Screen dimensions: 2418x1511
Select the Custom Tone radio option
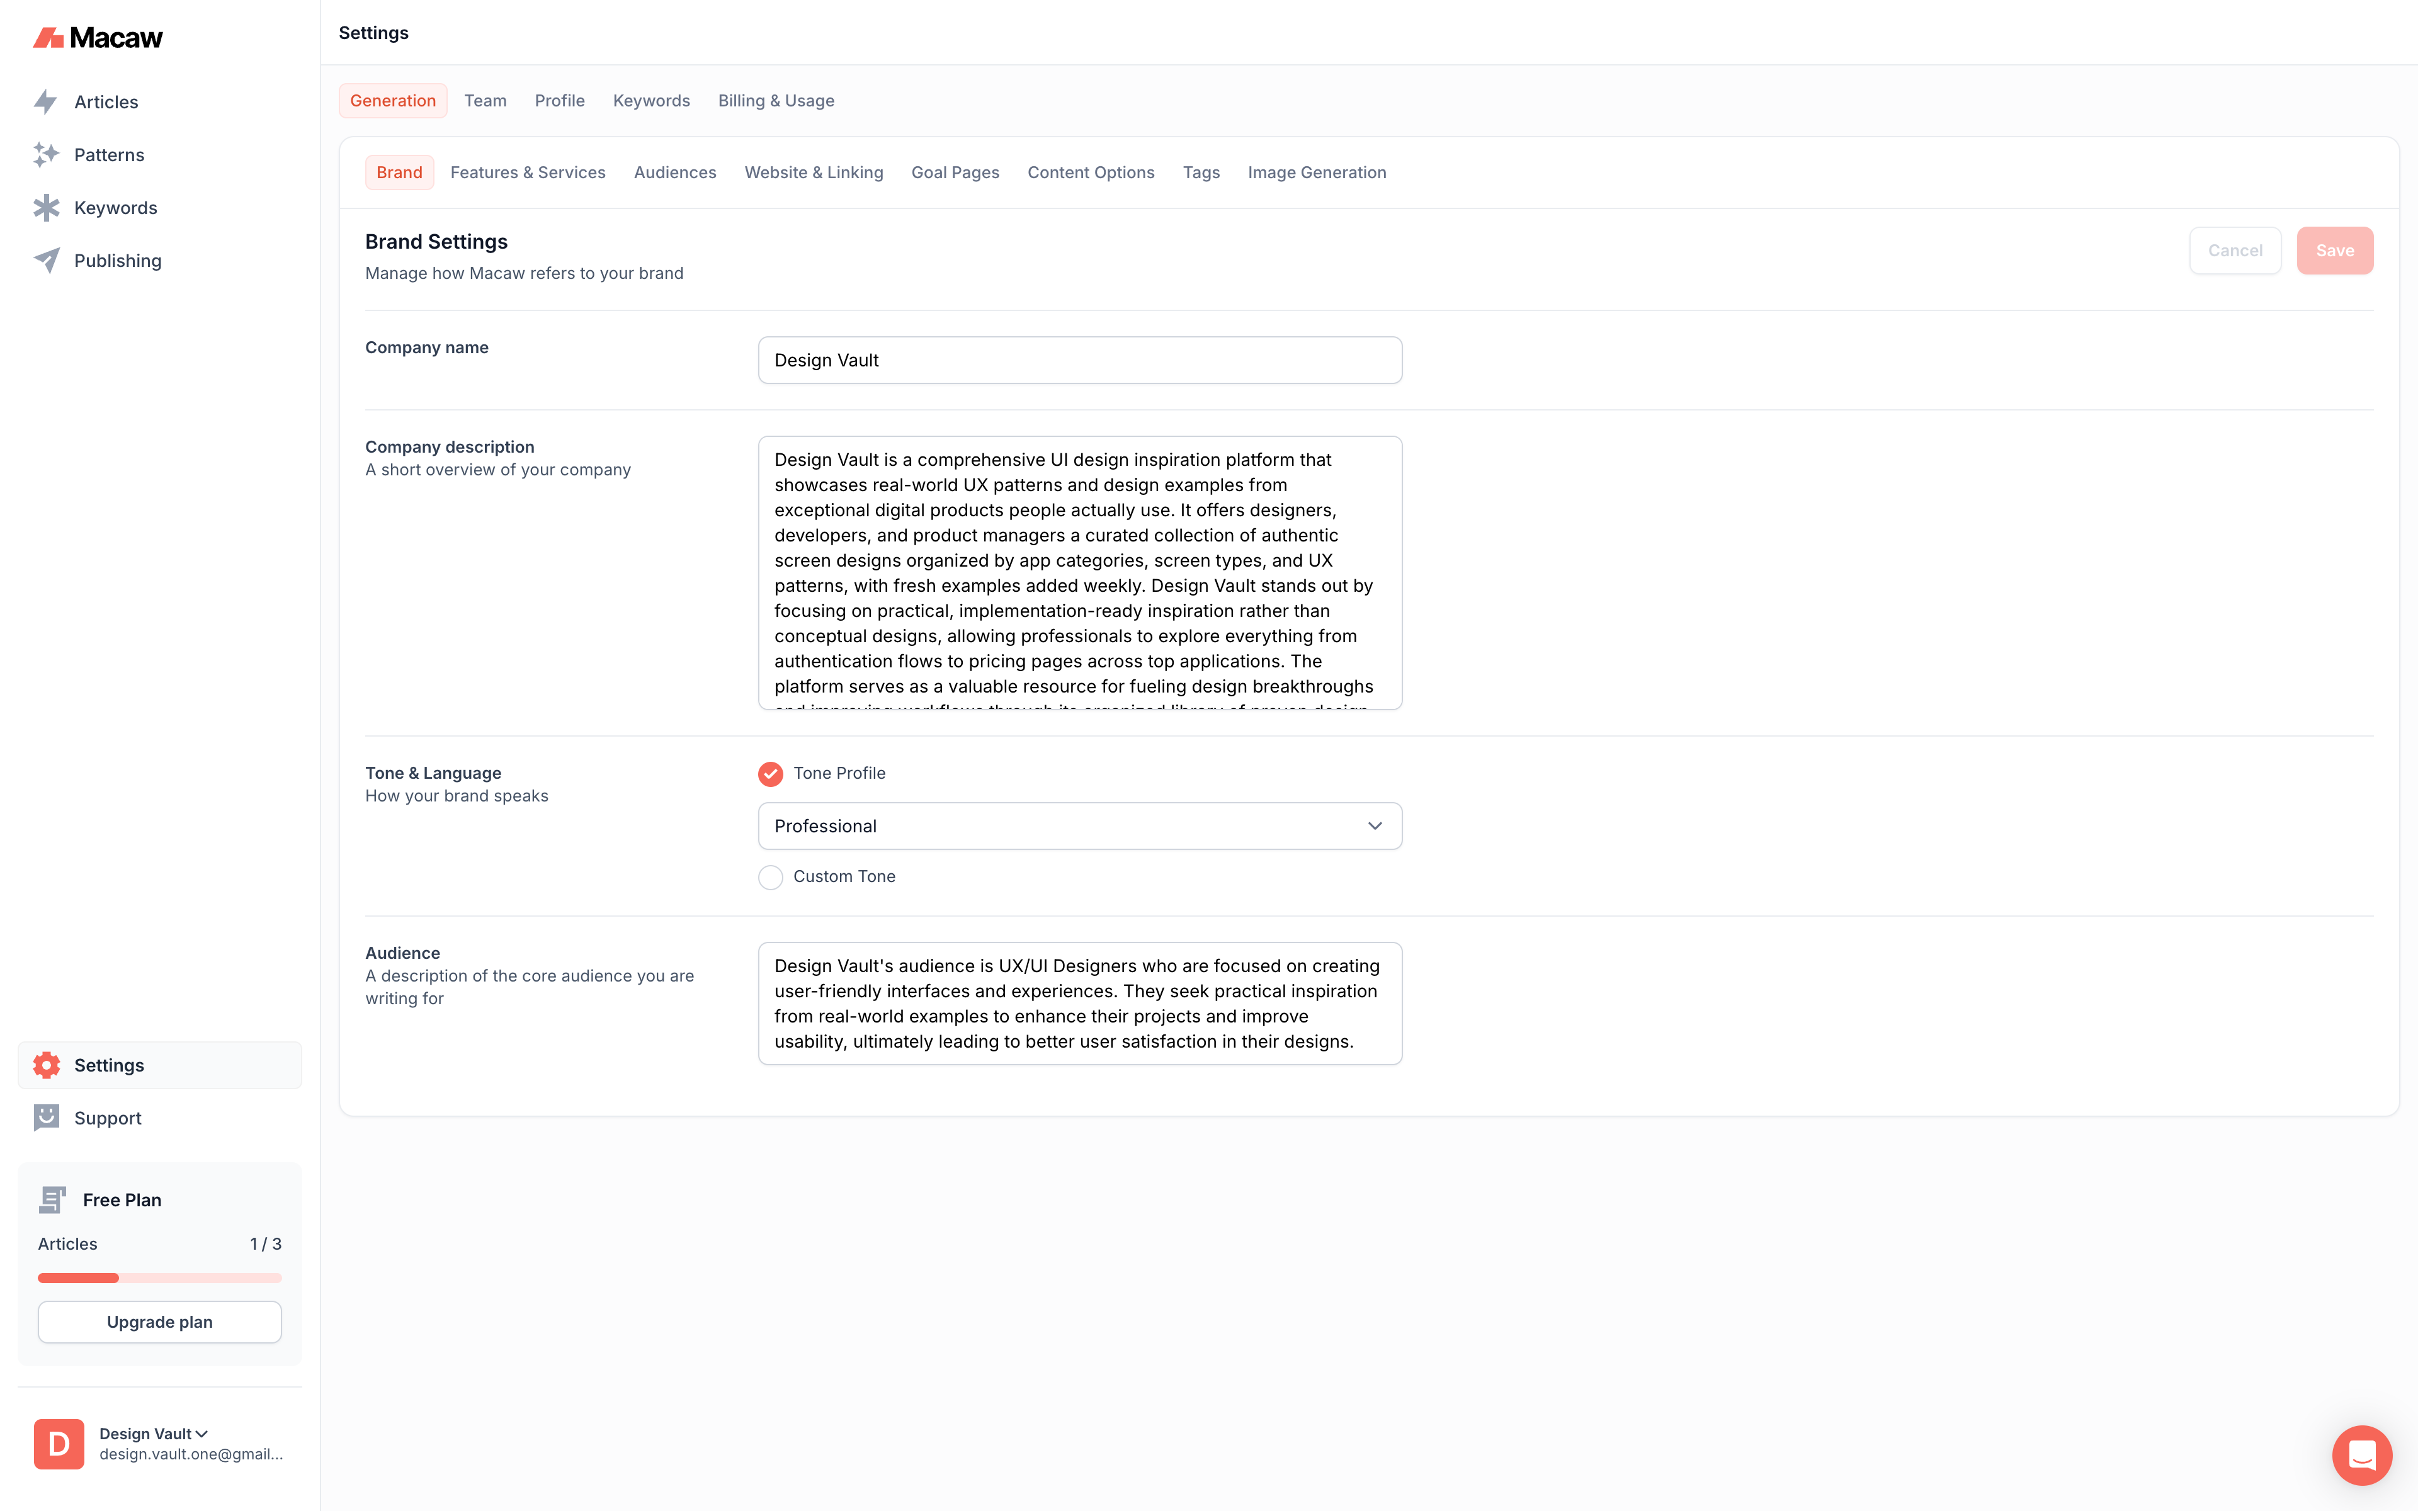click(770, 878)
